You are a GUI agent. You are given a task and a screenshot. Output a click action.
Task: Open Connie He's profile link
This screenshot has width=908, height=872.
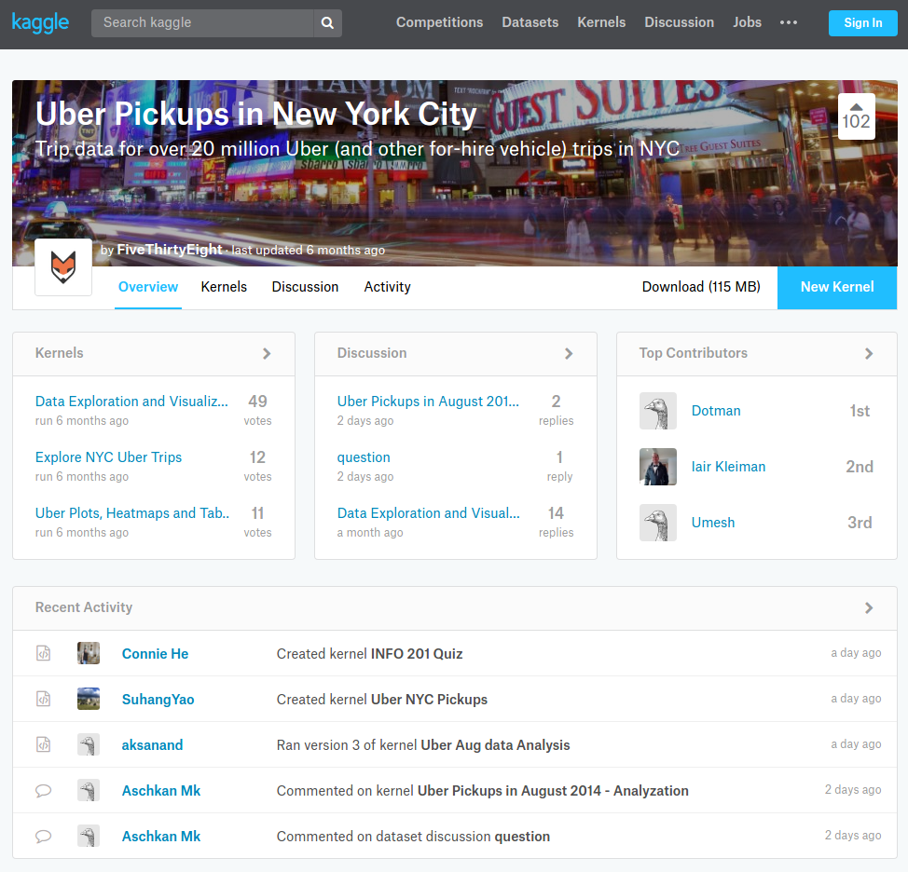pos(155,654)
